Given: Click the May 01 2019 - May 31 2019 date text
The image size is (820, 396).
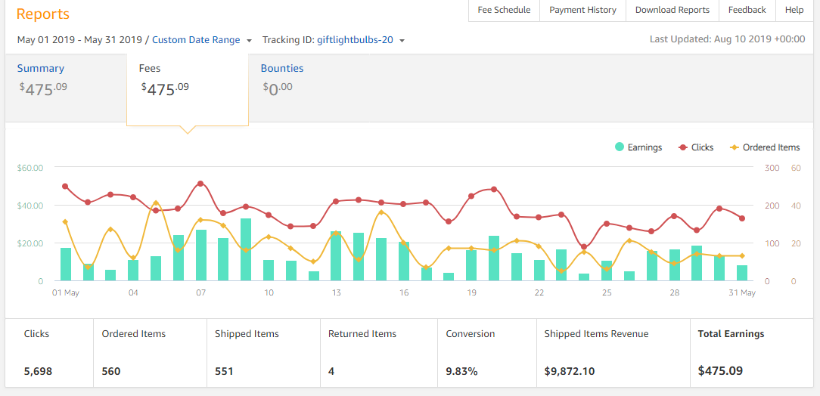Looking at the screenshot, I should [x=80, y=40].
